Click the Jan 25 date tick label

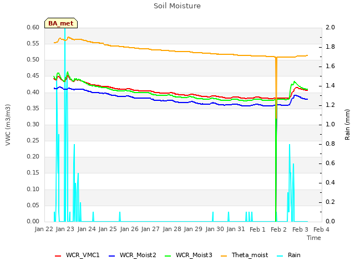[108, 229]
